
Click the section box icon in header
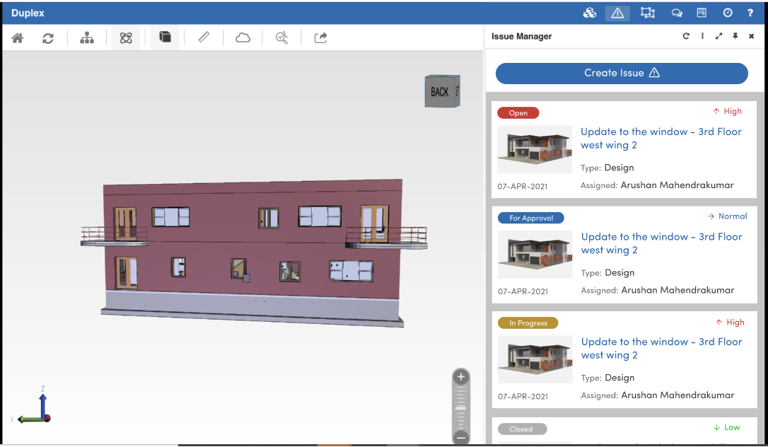pyautogui.click(x=648, y=13)
